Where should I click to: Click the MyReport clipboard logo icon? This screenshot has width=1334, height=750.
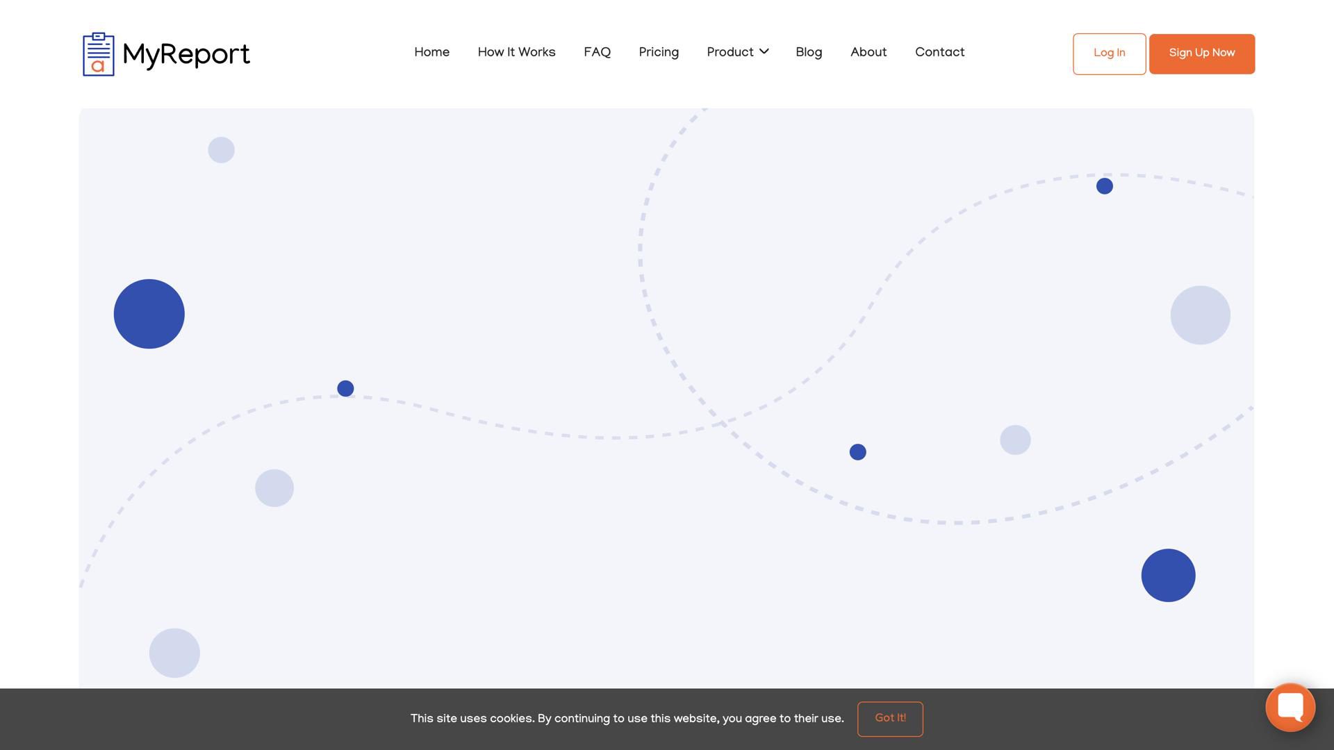coord(98,54)
